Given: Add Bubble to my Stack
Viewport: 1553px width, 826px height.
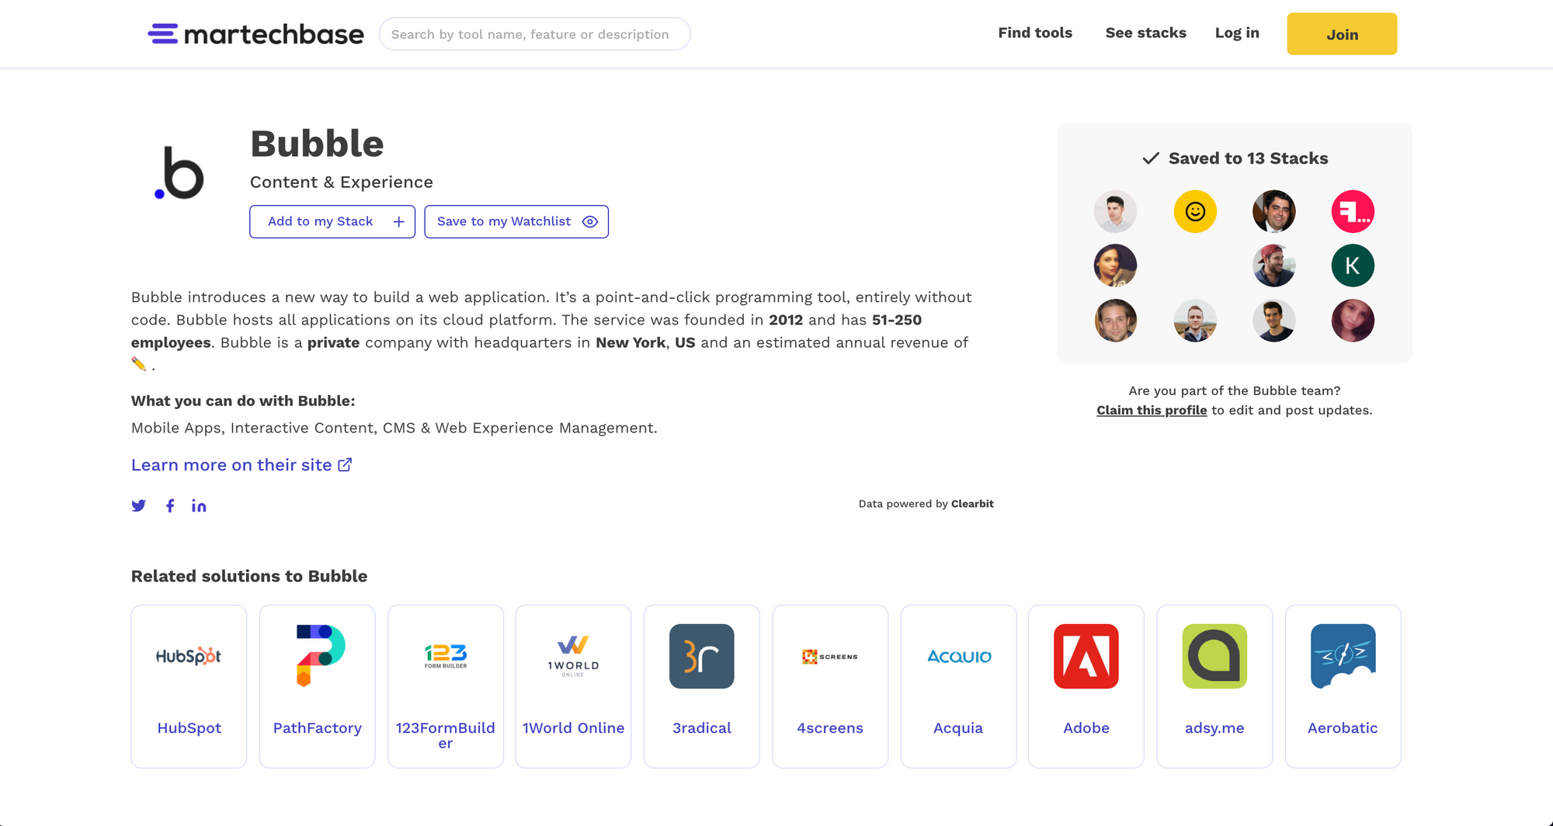Looking at the screenshot, I should click(332, 221).
